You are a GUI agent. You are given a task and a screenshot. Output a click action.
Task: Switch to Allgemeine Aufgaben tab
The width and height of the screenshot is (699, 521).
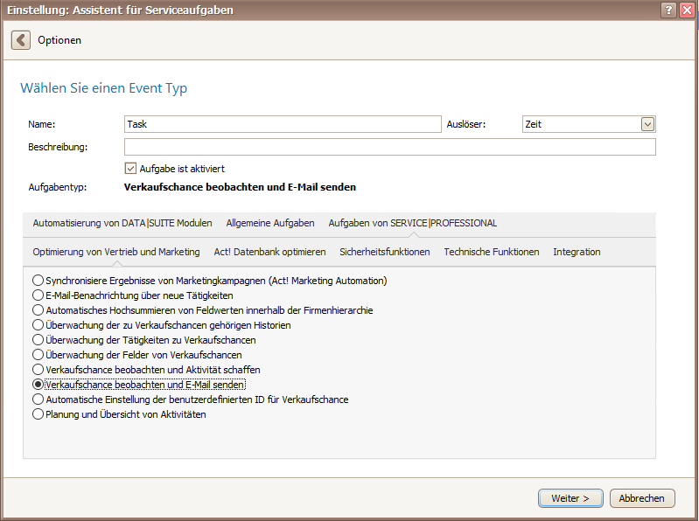pos(270,223)
